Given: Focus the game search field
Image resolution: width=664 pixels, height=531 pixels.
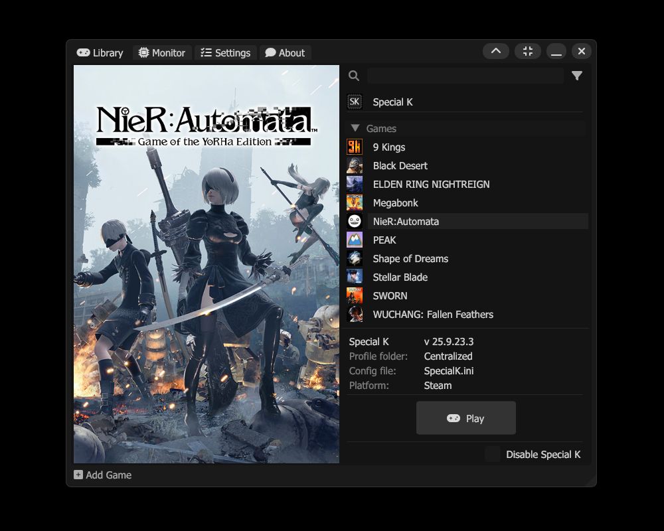Looking at the screenshot, I should click(465, 76).
